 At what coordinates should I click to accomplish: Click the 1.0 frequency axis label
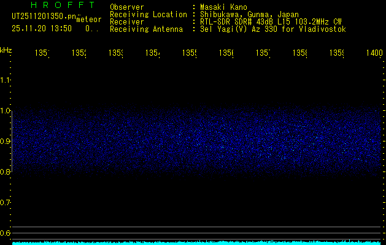pyautogui.click(x=6, y=111)
